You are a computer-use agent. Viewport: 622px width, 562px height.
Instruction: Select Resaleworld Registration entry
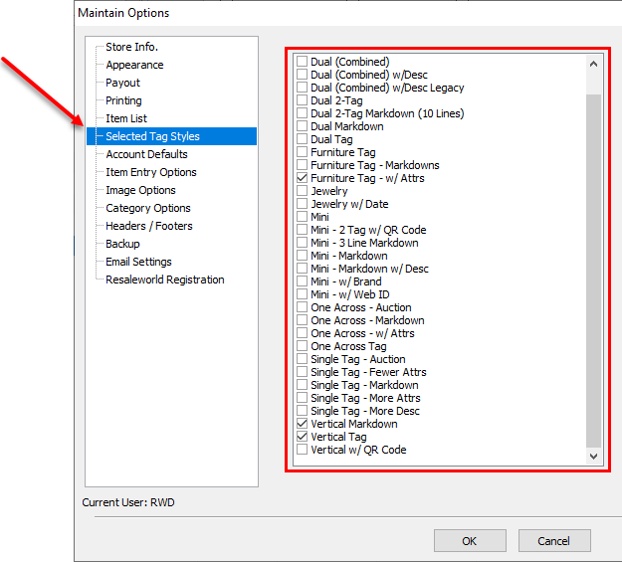tap(164, 280)
